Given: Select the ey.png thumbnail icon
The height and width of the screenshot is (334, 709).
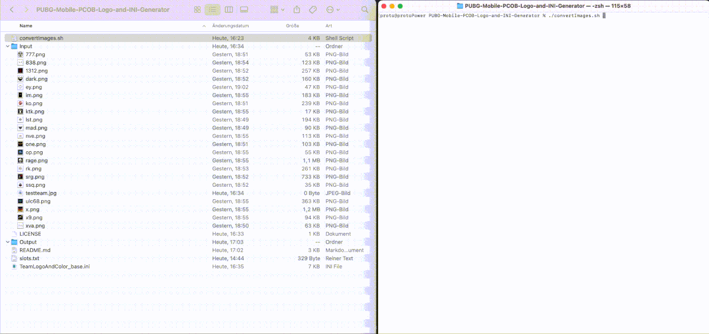Looking at the screenshot, I should [x=21, y=87].
